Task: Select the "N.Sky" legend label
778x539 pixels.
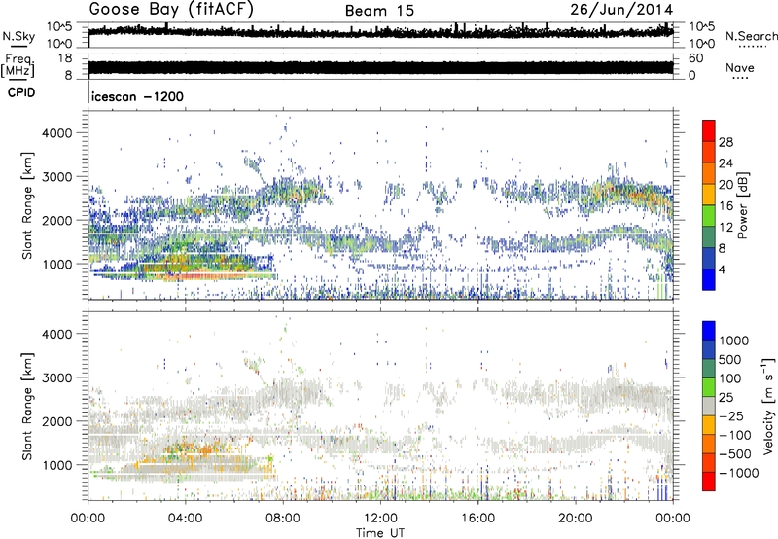Action: [x=18, y=36]
